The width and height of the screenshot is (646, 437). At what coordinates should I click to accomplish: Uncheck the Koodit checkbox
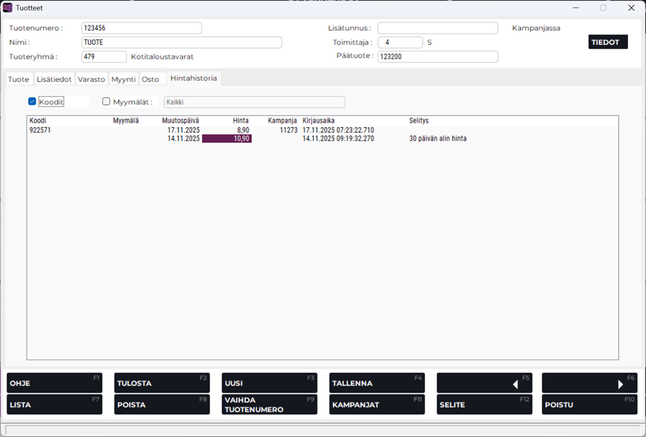32,102
